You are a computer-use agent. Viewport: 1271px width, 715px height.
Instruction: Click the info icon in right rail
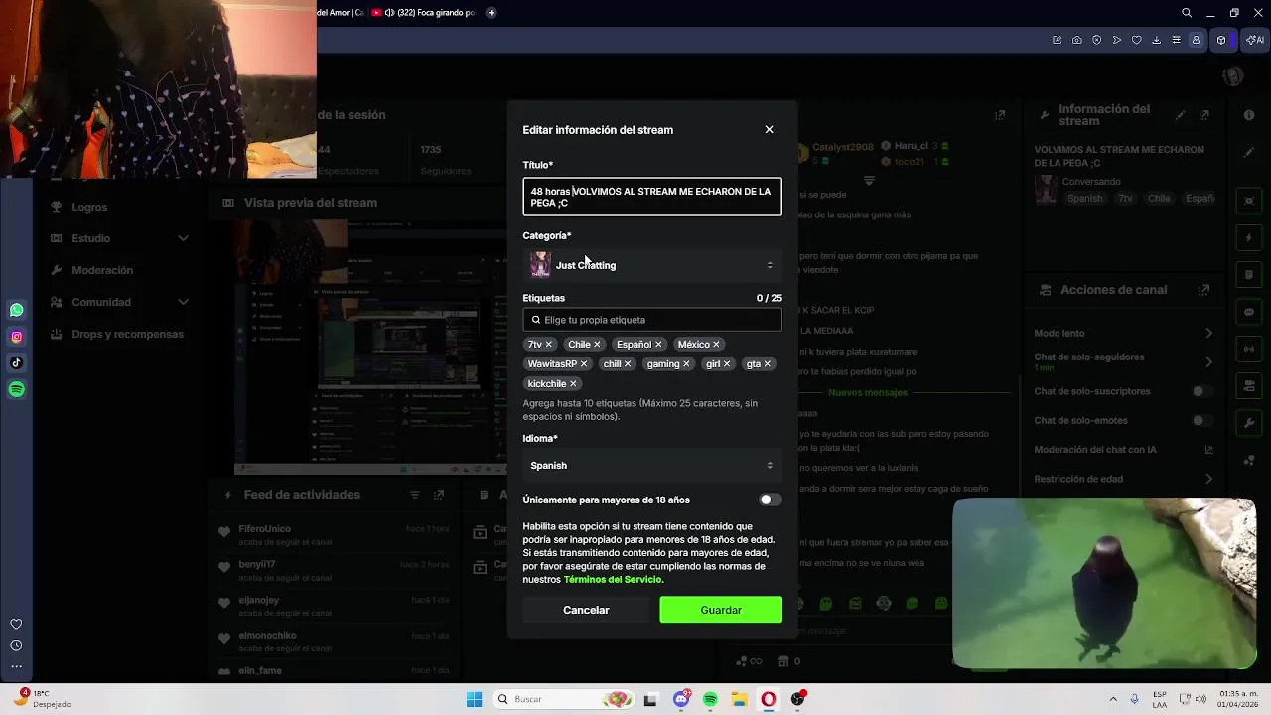pos(1249,115)
